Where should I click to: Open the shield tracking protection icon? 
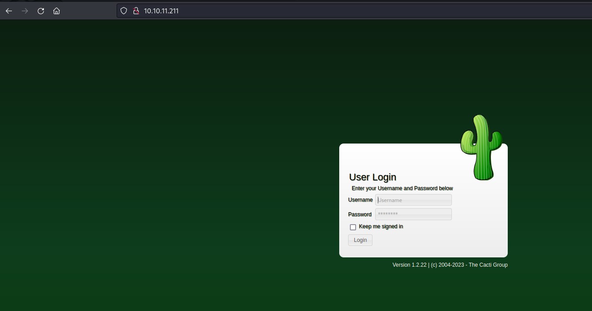pos(124,11)
